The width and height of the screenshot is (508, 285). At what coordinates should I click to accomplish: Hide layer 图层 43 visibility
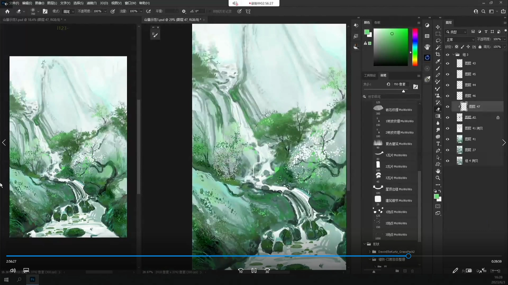coord(447,63)
